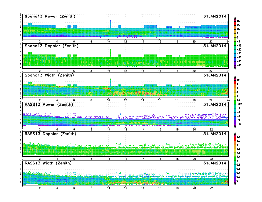Click hour 24 tick label under Spano13 Doppler plot
This screenshot has height=202, width=262.
pos(228,71)
